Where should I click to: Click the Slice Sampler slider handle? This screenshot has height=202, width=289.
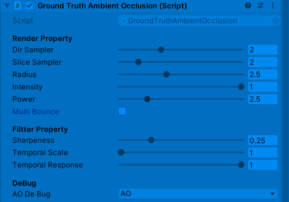(x=138, y=62)
